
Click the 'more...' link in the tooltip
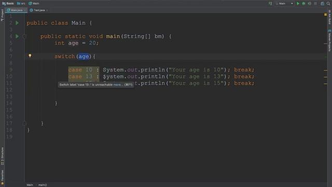coord(118,85)
